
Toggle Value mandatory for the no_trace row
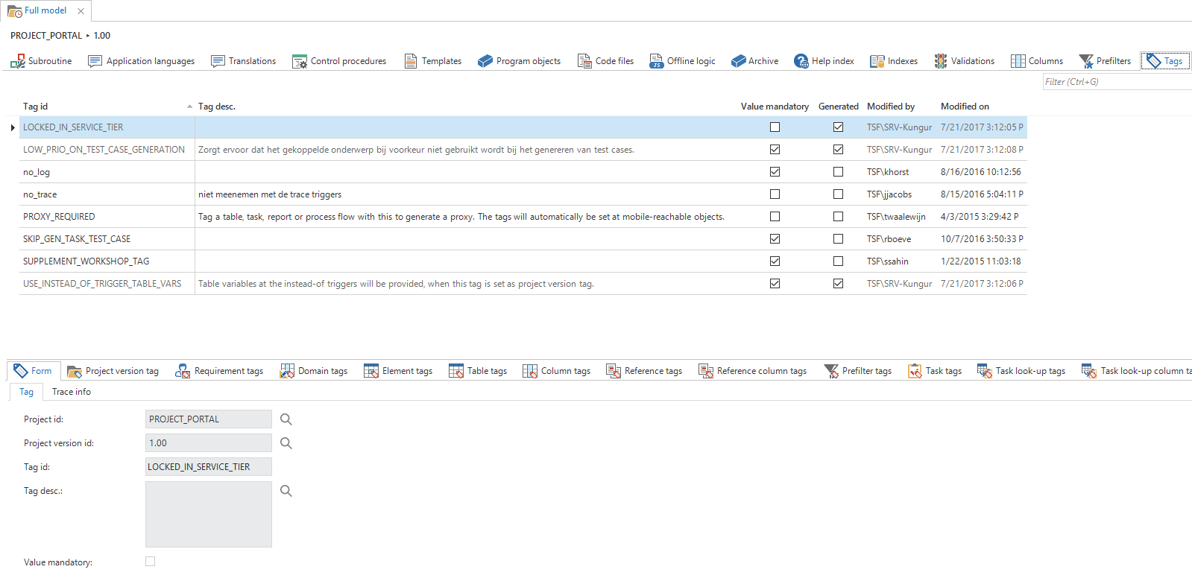coord(775,194)
